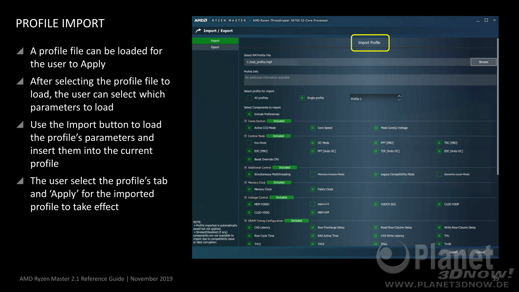Uncheck Simultaneous Multithreading
Image resolution: width=519 pixels, height=292 pixels.
249,174
